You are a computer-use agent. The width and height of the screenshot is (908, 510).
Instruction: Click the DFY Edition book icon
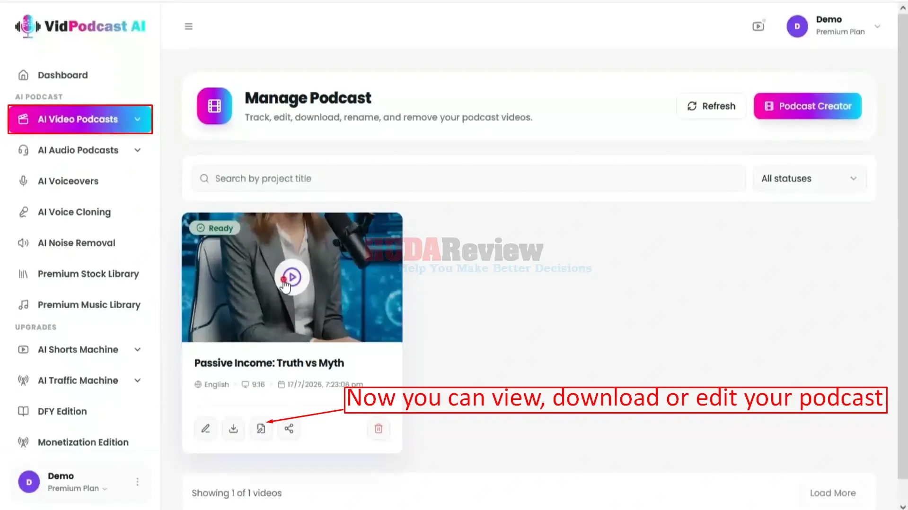coord(23,411)
